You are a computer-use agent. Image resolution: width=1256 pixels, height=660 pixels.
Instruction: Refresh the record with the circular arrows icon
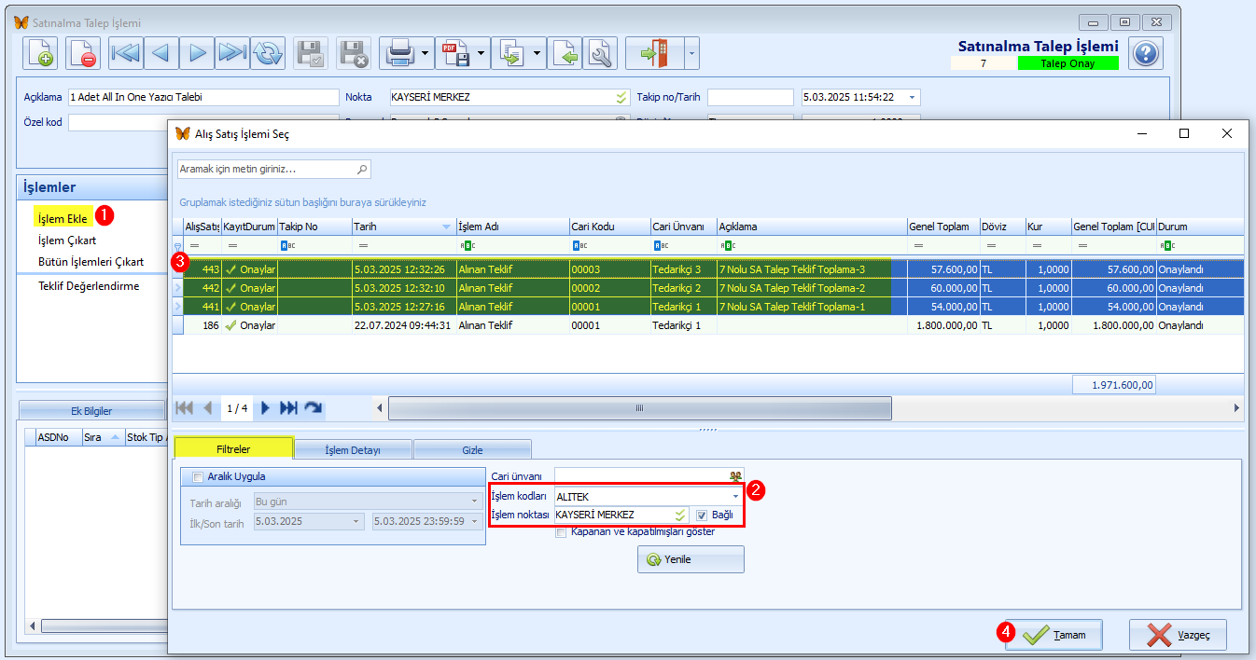coord(267,54)
